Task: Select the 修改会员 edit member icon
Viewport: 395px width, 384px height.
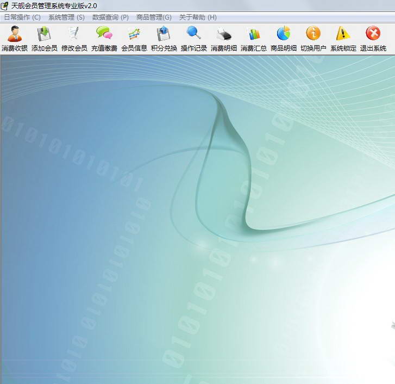Action: click(x=74, y=34)
